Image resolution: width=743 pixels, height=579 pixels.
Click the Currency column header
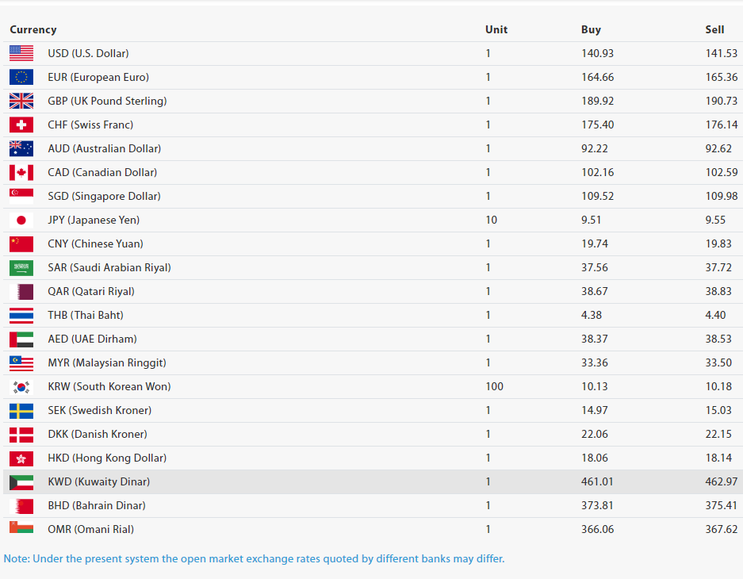(33, 29)
